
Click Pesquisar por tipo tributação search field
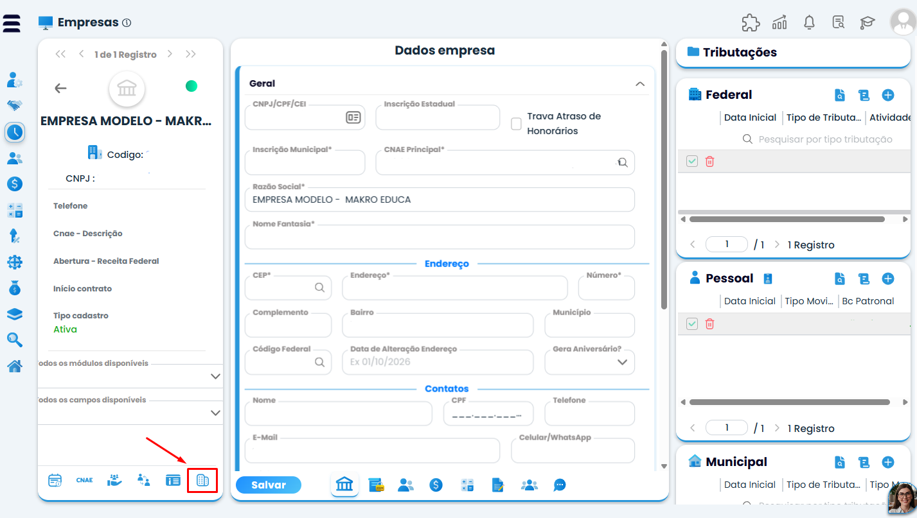(825, 139)
